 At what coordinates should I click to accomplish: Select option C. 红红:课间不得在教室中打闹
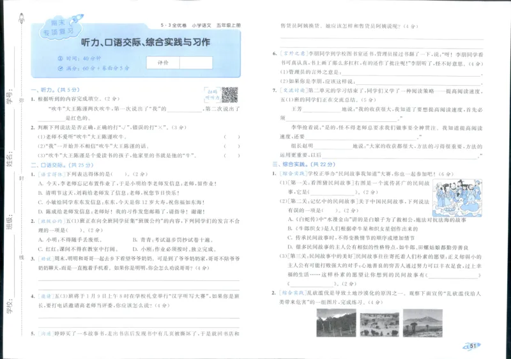click(78, 249)
